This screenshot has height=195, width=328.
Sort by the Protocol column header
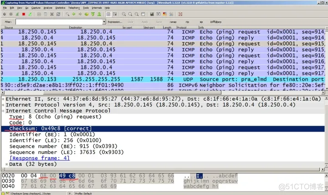(187, 27)
